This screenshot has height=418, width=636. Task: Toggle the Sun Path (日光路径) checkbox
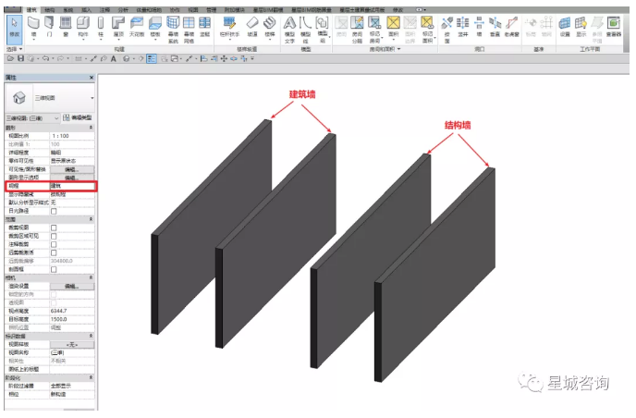pos(54,211)
